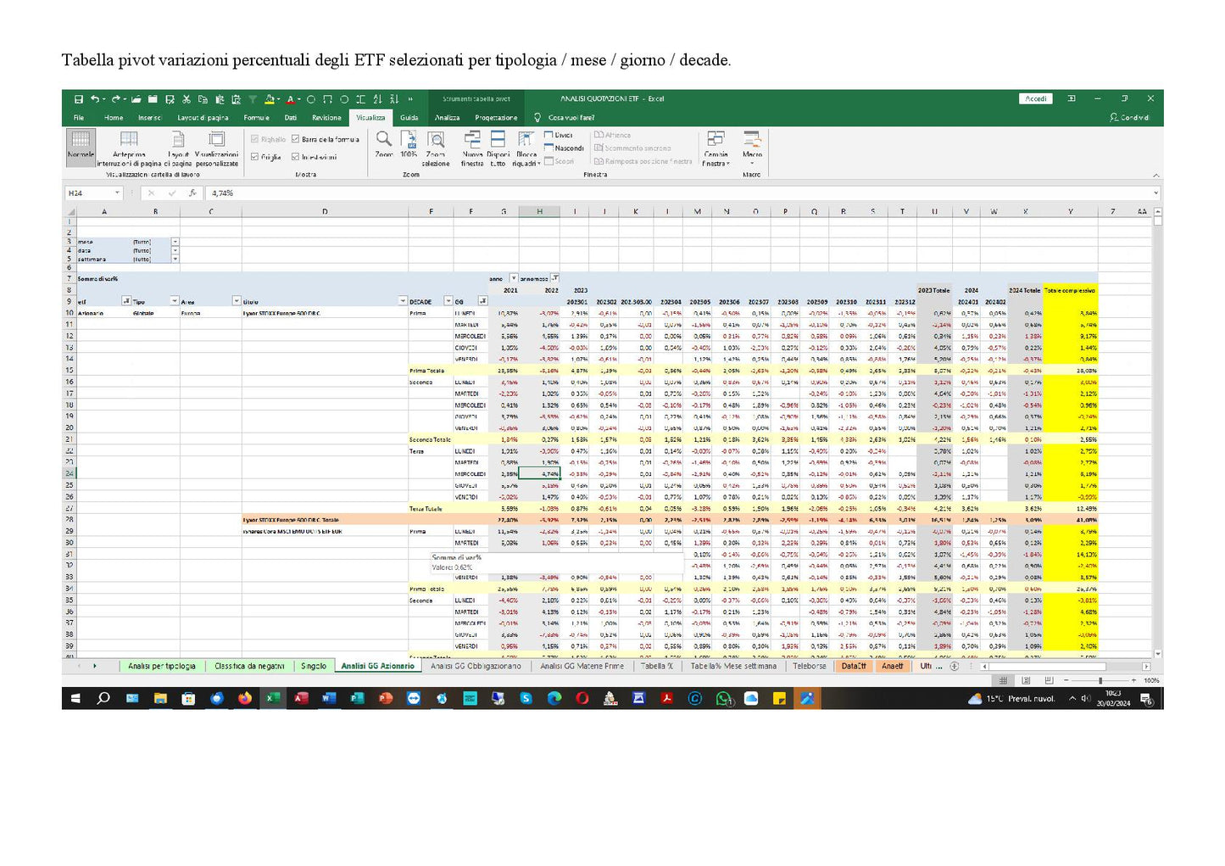Open ribbon display options icon
The height and width of the screenshot is (866, 1225).
pos(1072,99)
